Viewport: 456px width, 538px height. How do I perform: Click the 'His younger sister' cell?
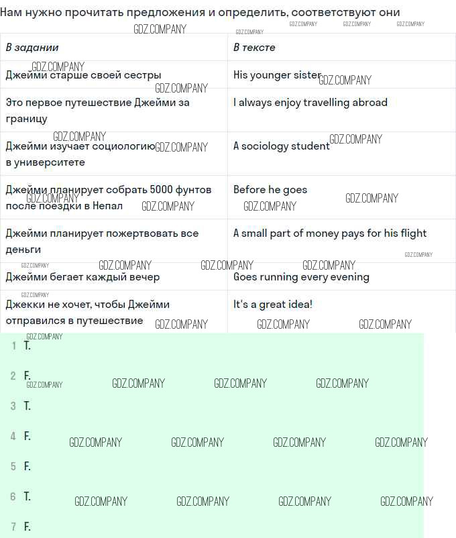[277, 75]
